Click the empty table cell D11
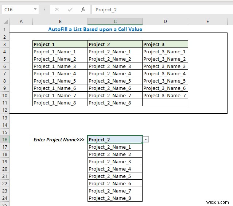The image size is (233, 206). point(165,103)
